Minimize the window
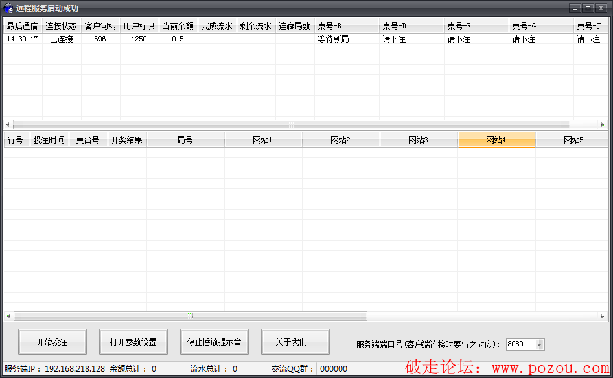This screenshot has width=613, height=378. pos(575,8)
